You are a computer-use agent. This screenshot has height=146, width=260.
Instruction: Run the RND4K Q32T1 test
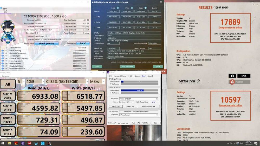tap(8, 120)
